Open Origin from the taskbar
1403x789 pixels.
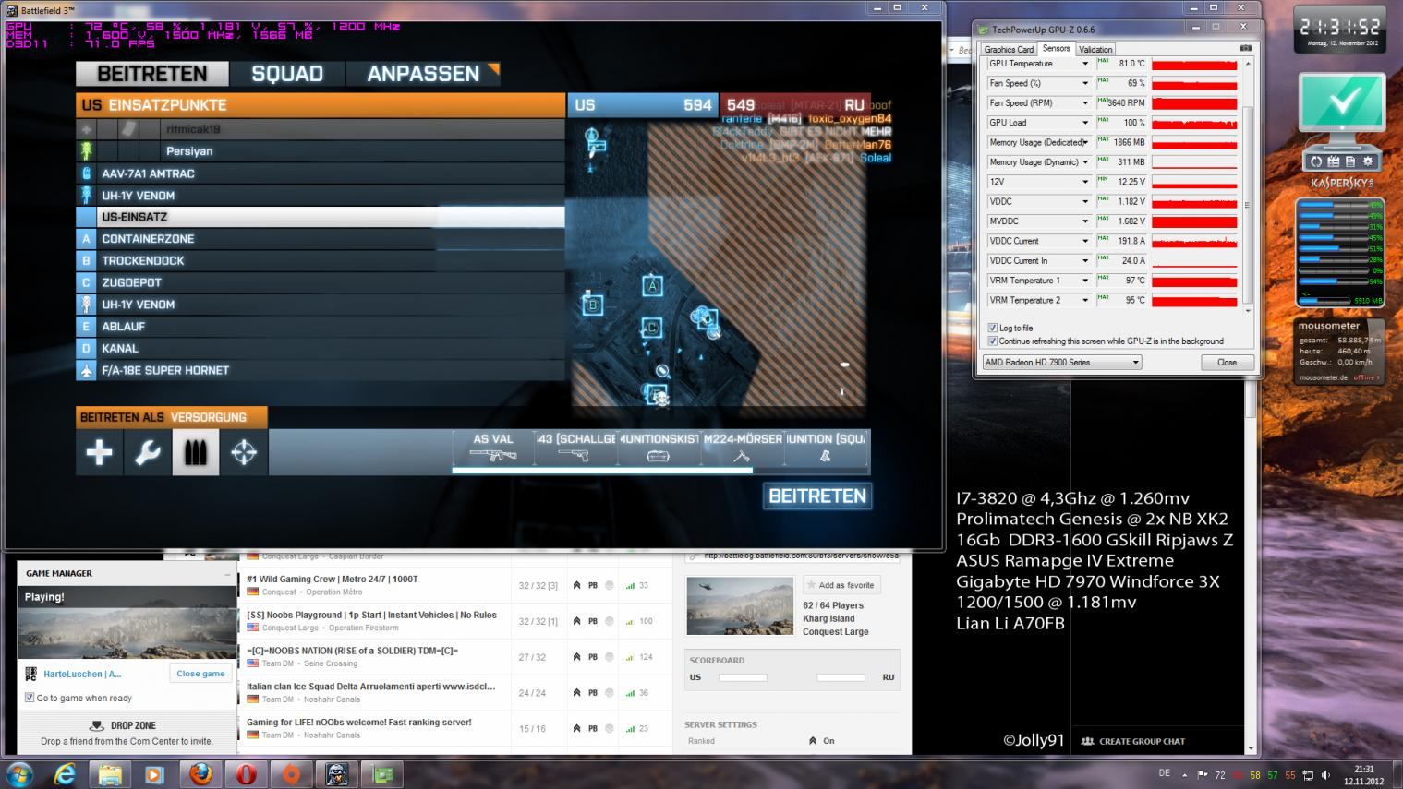pos(291,773)
